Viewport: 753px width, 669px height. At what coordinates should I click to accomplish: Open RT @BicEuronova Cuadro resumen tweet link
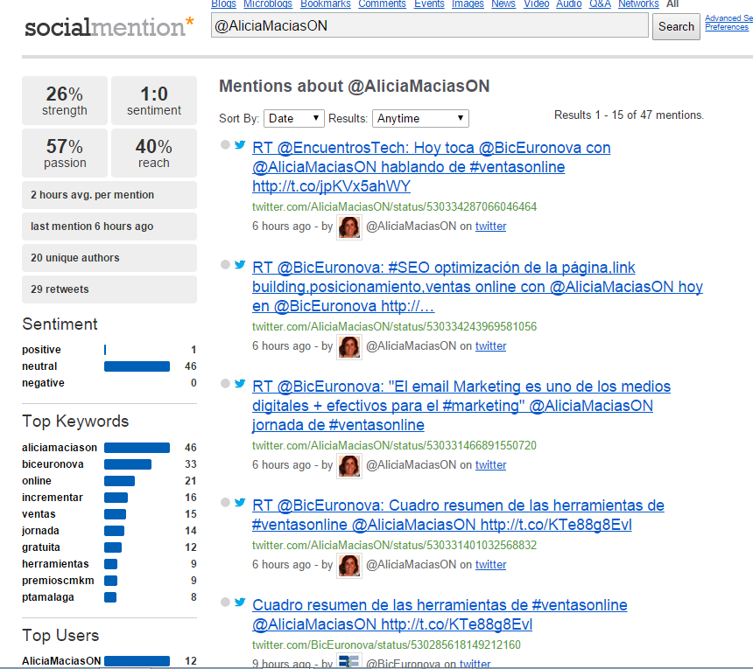coord(458,515)
